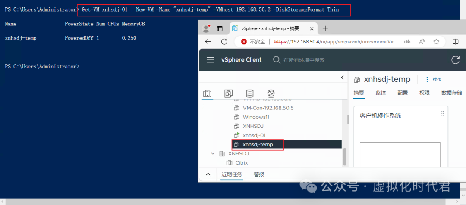Click the xnhsdj-01 powered-on VM icon
Viewport: 466px width, 205px height.
(237, 135)
